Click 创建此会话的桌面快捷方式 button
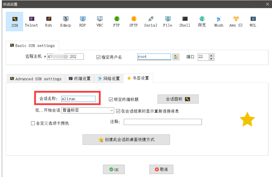Screen dimensions: 272x177 click(126, 140)
